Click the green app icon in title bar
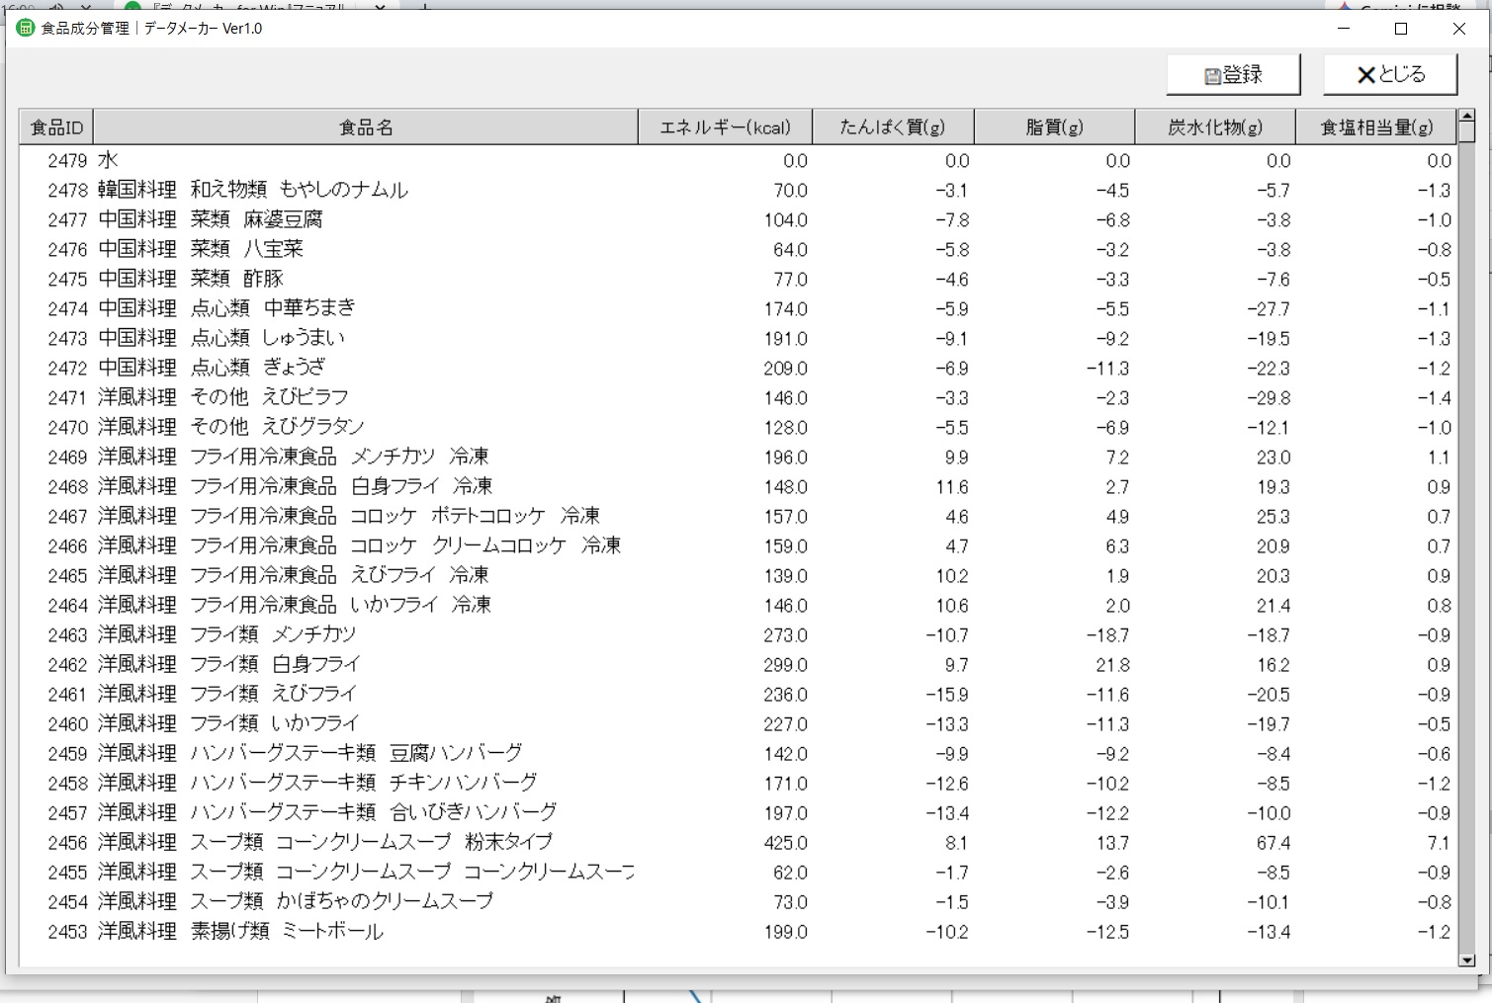Image resolution: width=1492 pixels, height=1003 pixels. click(x=25, y=28)
